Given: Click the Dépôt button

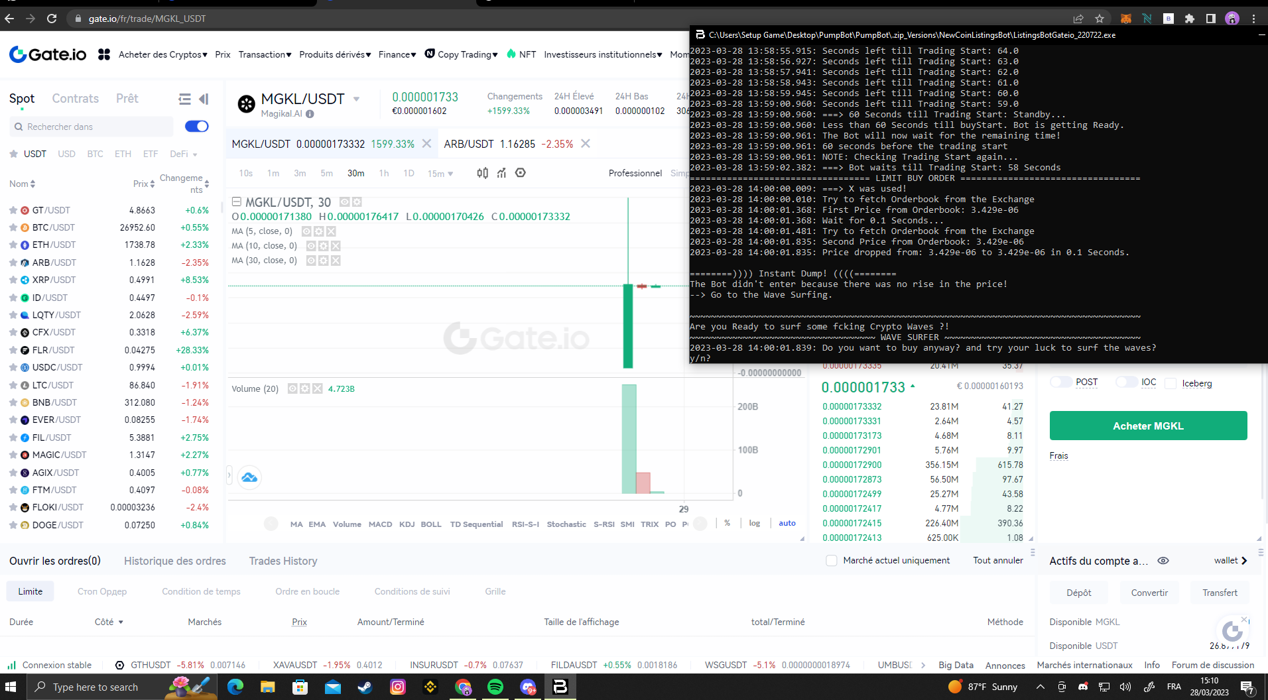Looking at the screenshot, I should [1079, 593].
